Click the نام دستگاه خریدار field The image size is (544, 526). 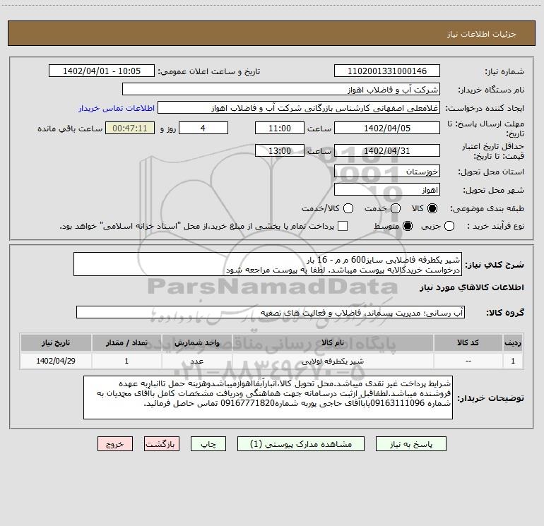click(281, 90)
